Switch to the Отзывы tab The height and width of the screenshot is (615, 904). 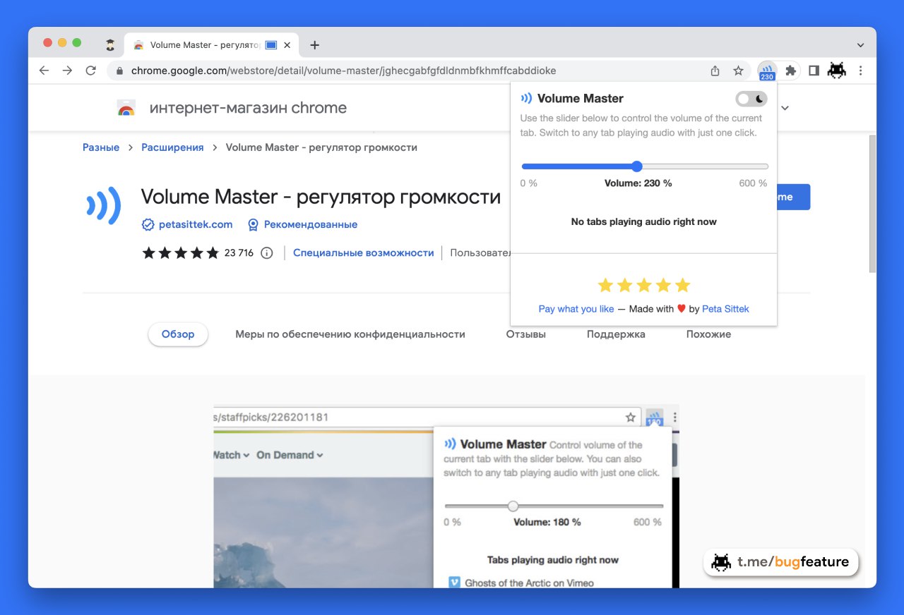[x=525, y=334]
